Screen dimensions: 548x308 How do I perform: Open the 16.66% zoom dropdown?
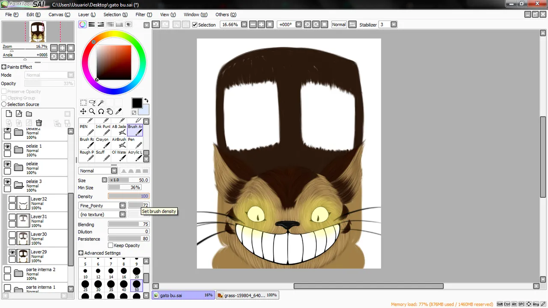244,24
